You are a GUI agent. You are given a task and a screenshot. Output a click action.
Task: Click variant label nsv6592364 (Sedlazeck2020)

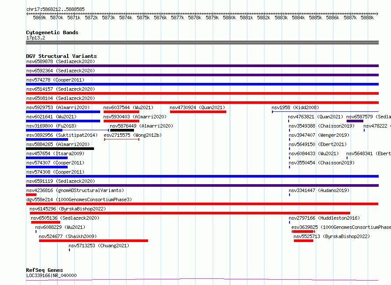[61, 71]
